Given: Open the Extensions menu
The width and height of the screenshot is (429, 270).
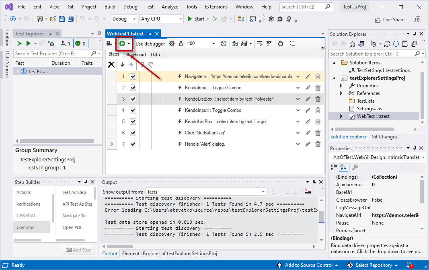Looking at the screenshot, I should (216, 6).
